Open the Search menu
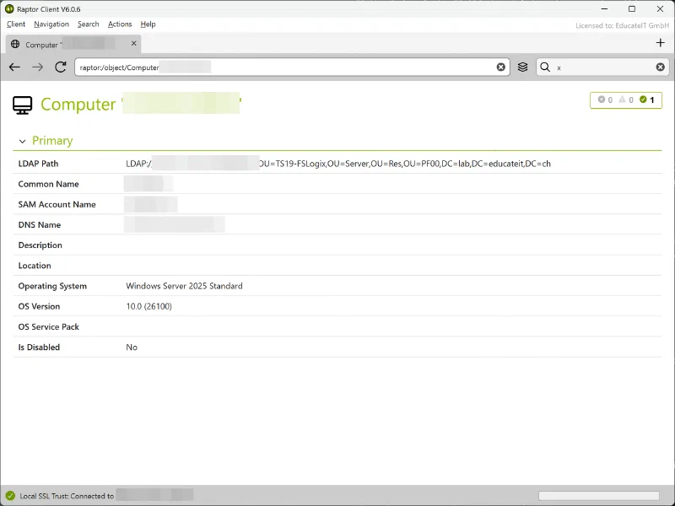The image size is (675, 506). [x=89, y=24]
